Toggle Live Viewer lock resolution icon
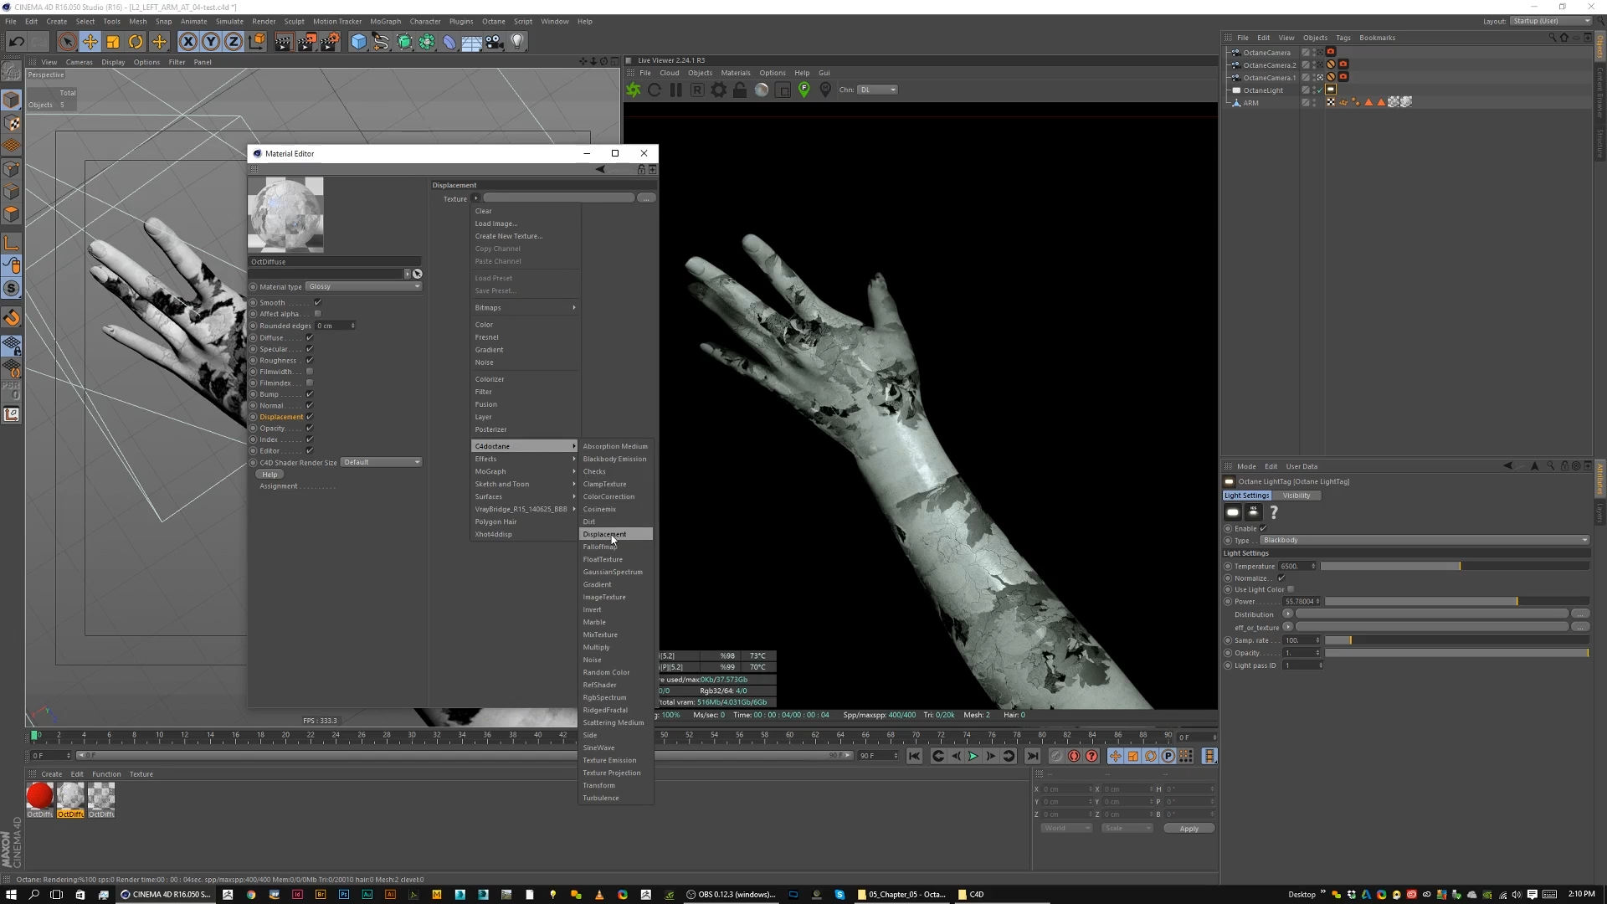 pyautogui.click(x=740, y=90)
